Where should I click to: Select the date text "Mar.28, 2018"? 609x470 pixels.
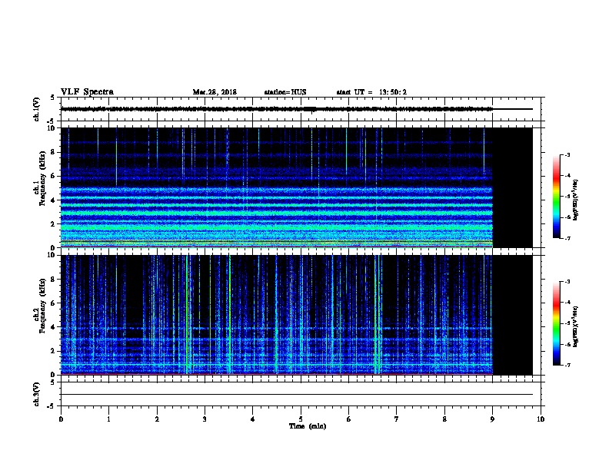click(x=215, y=92)
